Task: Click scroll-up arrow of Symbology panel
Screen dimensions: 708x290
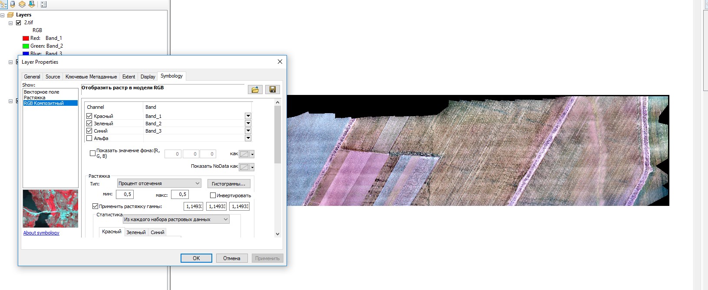Action: point(278,102)
